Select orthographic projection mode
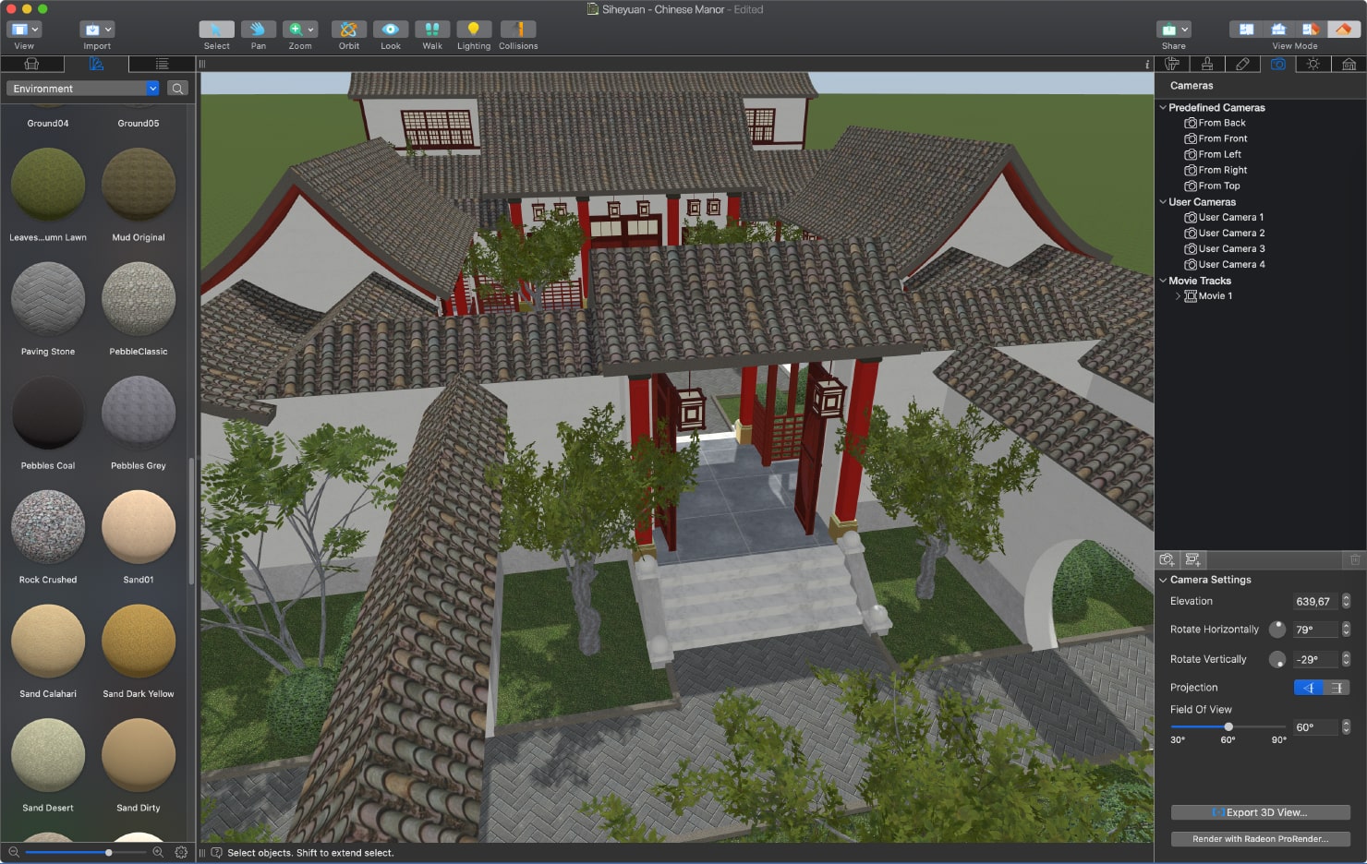 [1337, 688]
